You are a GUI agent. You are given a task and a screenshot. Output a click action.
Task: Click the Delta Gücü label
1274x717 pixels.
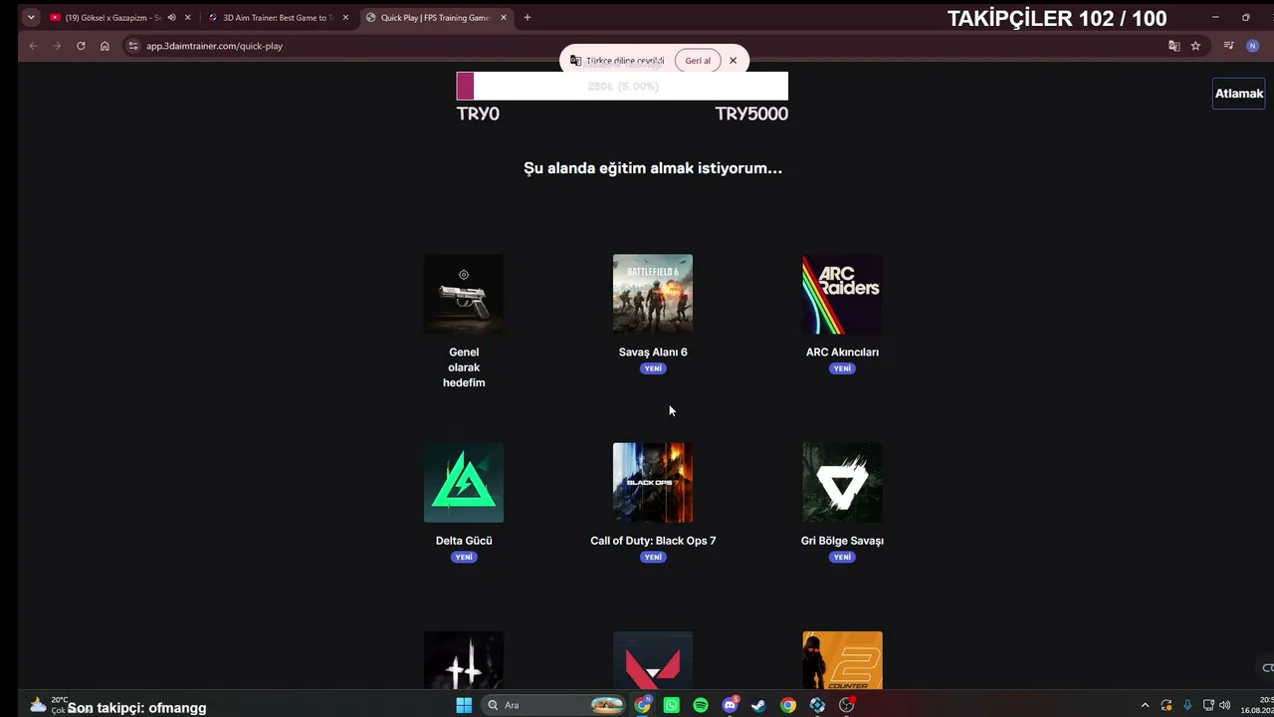pyautogui.click(x=464, y=541)
